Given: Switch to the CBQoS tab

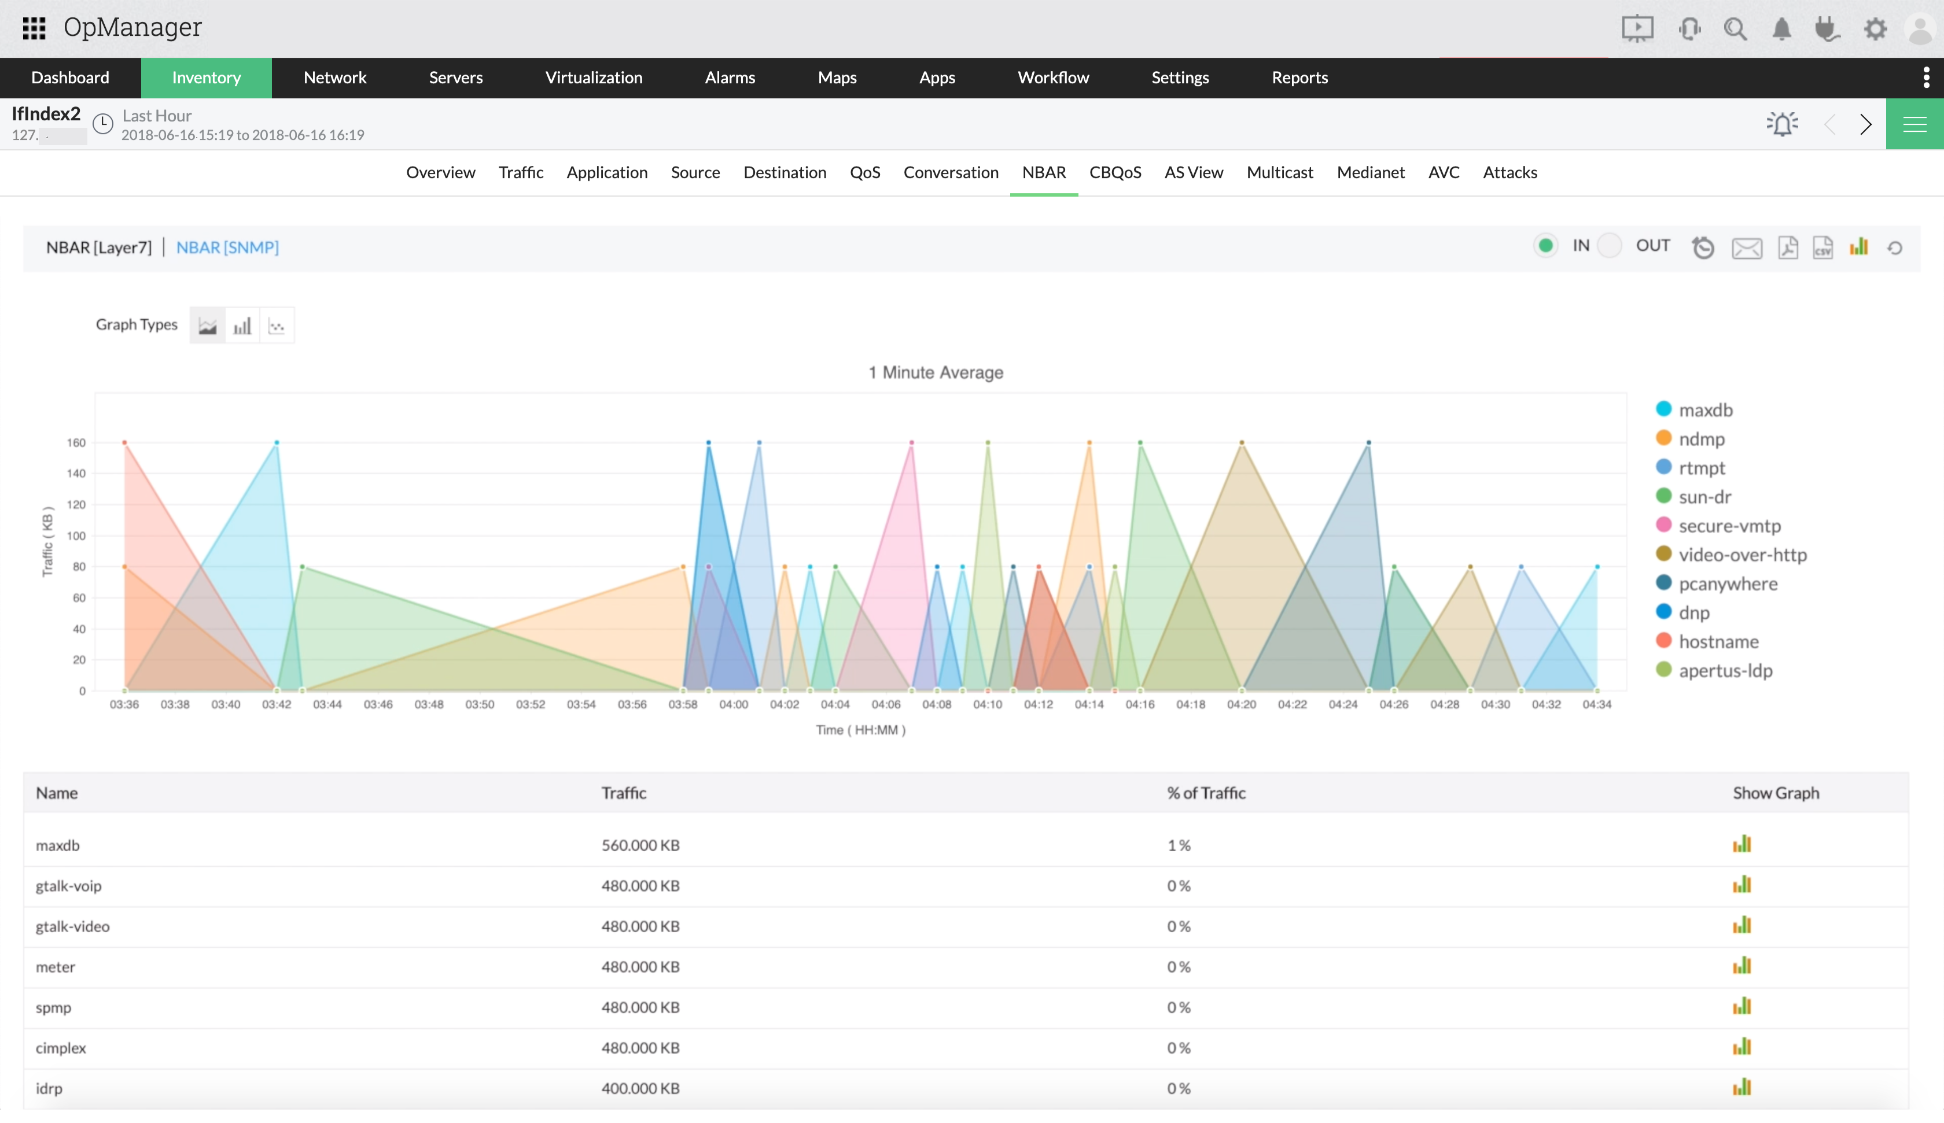Looking at the screenshot, I should (1115, 172).
